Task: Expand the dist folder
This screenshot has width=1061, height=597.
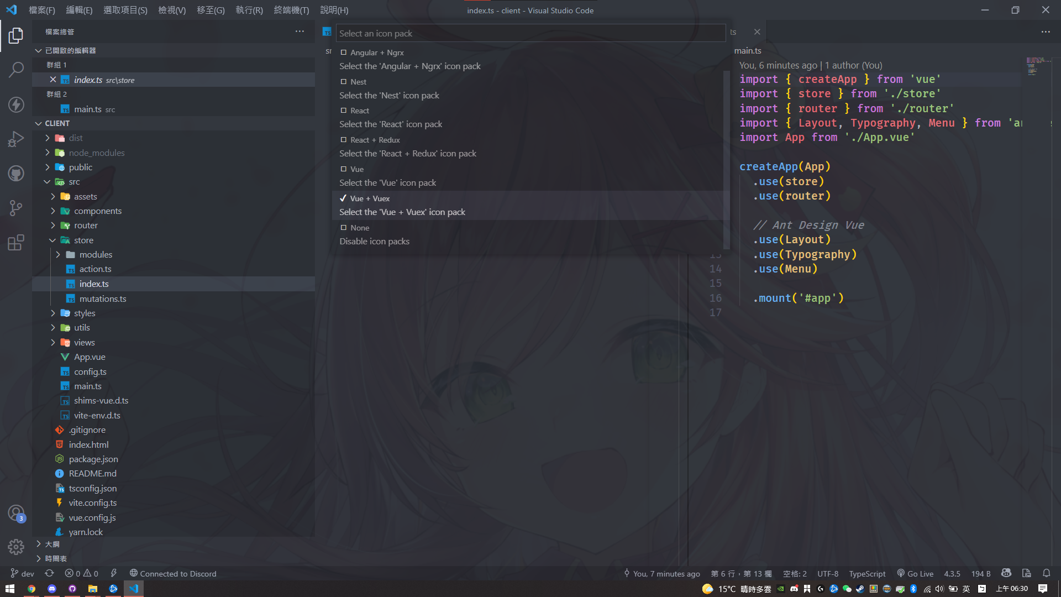Action: tap(48, 138)
